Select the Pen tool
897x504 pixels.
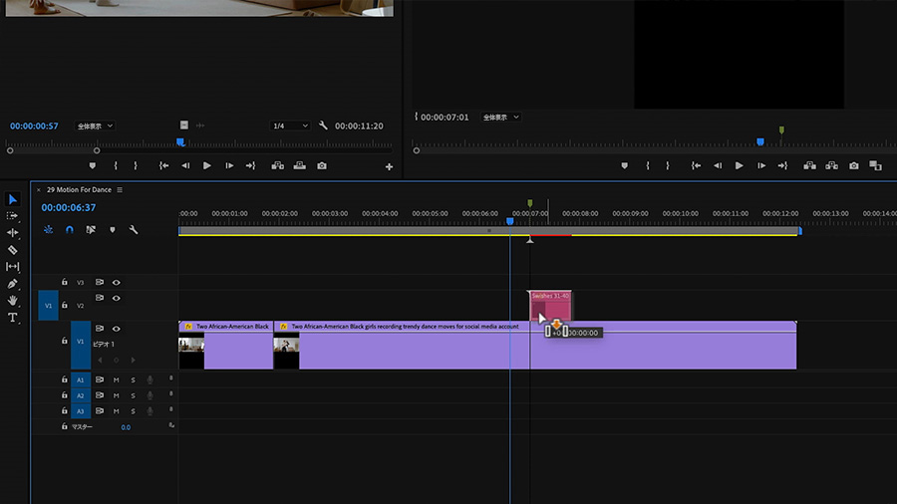tap(12, 284)
